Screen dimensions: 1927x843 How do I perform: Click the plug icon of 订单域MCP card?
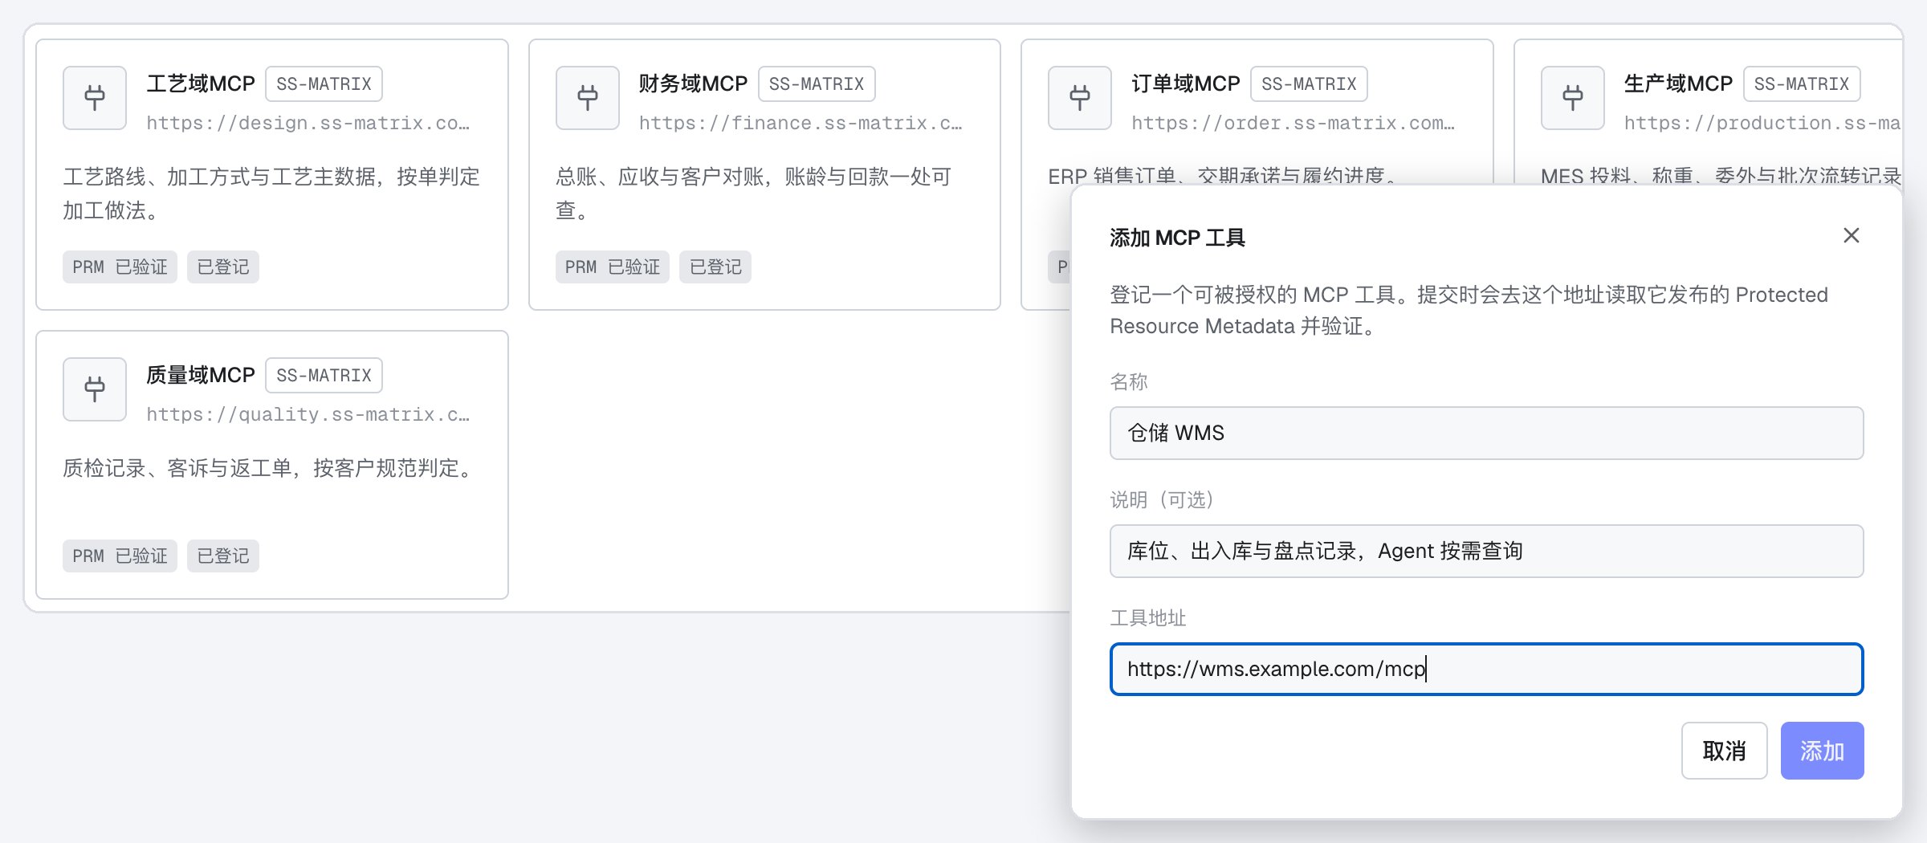tap(1080, 98)
